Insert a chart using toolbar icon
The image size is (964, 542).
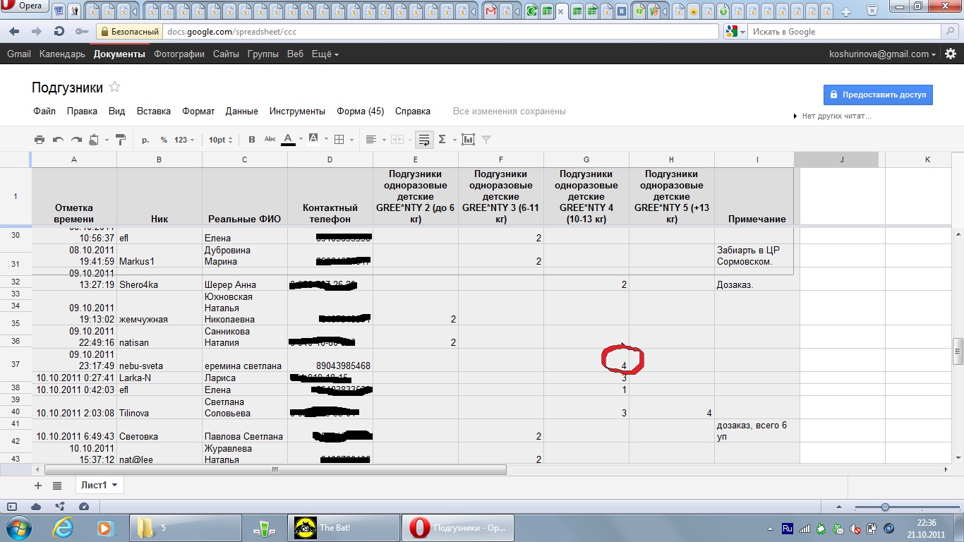pos(468,140)
